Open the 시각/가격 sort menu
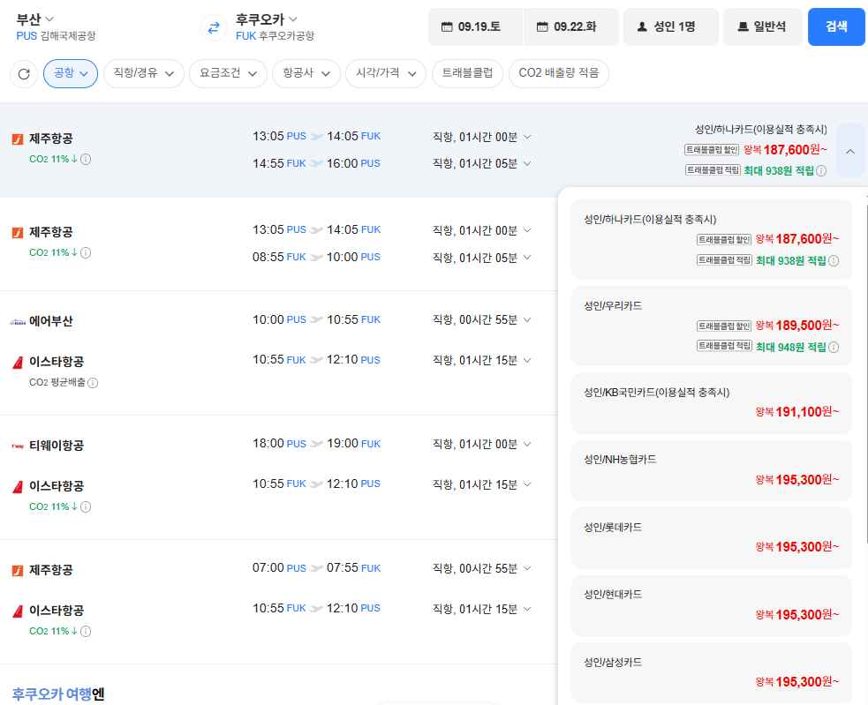Image resolution: width=868 pixels, height=705 pixels. pyautogui.click(x=386, y=73)
